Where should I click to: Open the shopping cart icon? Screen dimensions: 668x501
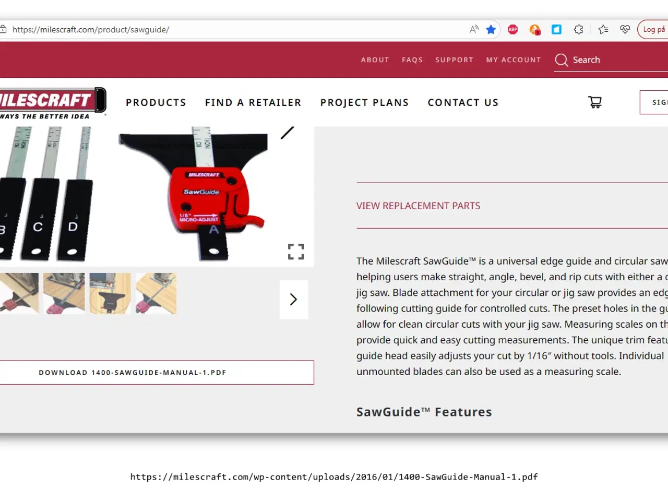pos(595,102)
